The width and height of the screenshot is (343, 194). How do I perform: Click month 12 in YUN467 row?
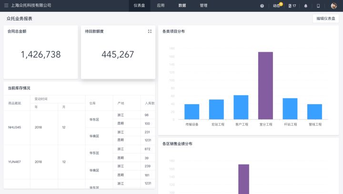pos(64,162)
